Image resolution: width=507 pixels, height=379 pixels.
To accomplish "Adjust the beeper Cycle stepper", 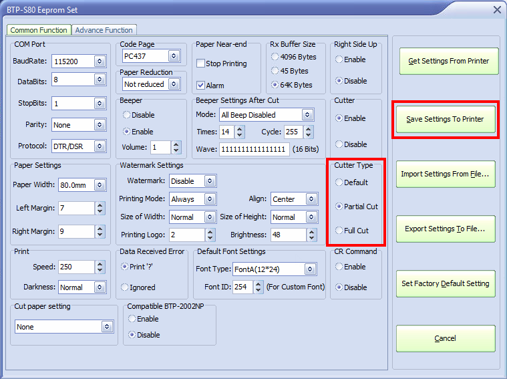I will coord(308,132).
